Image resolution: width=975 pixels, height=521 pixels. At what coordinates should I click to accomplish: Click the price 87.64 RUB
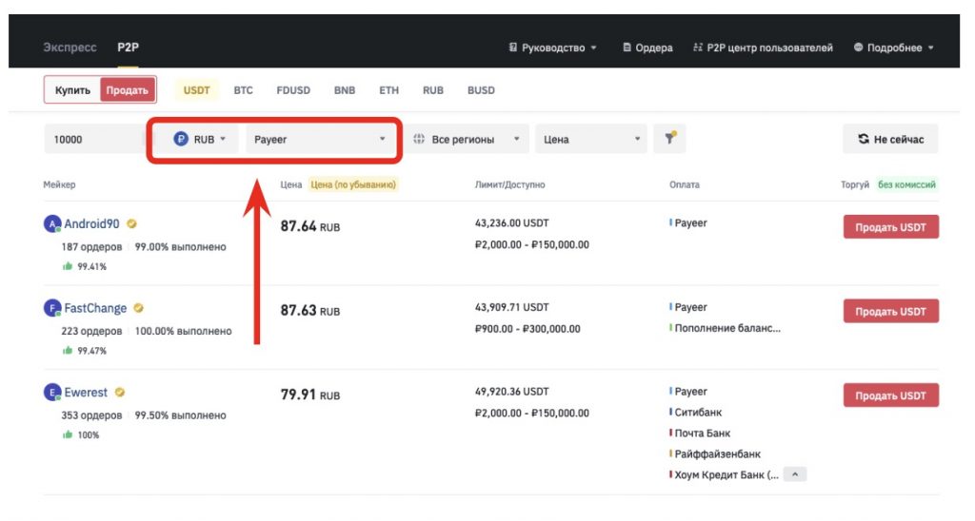click(x=310, y=226)
